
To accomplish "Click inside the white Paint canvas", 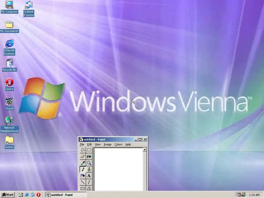I will tap(119, 169).
